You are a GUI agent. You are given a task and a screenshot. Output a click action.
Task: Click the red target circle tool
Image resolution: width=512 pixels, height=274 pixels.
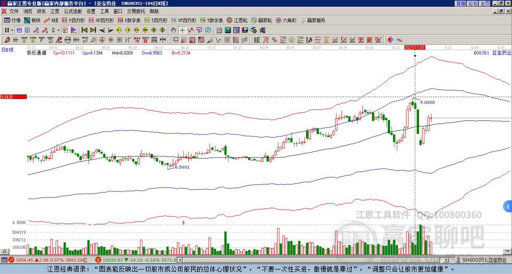[x=102, y=40]
